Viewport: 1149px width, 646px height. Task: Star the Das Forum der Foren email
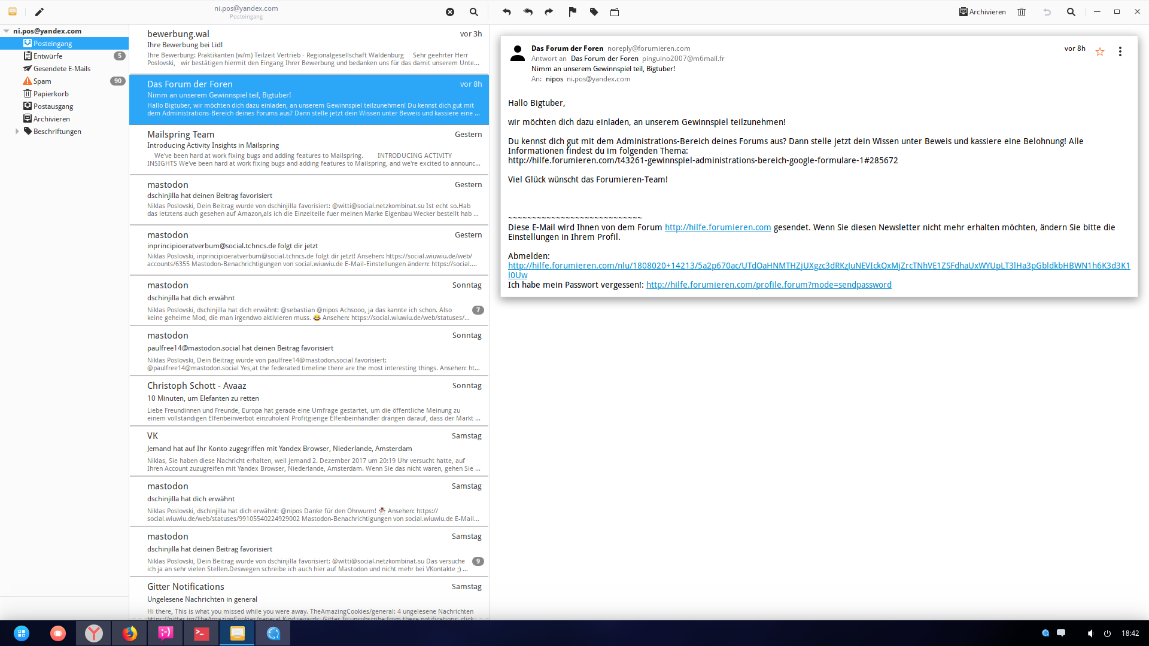tap(1099, 52)
